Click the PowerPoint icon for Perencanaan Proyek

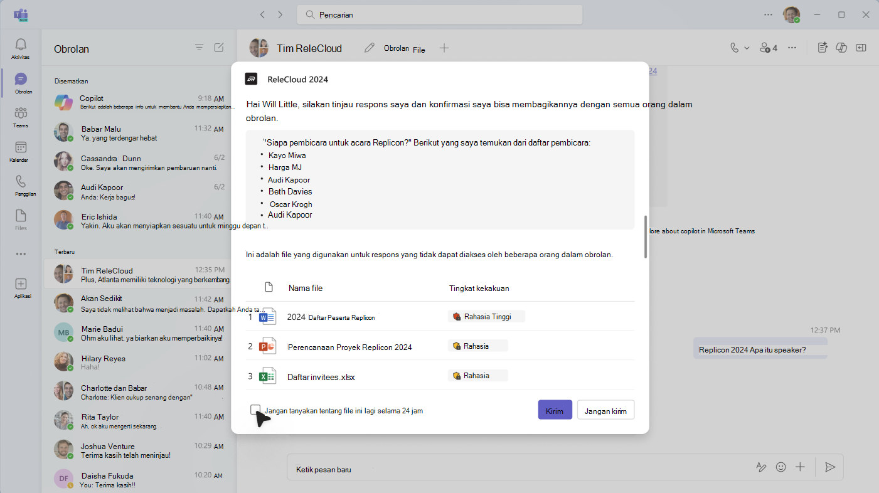268,346
